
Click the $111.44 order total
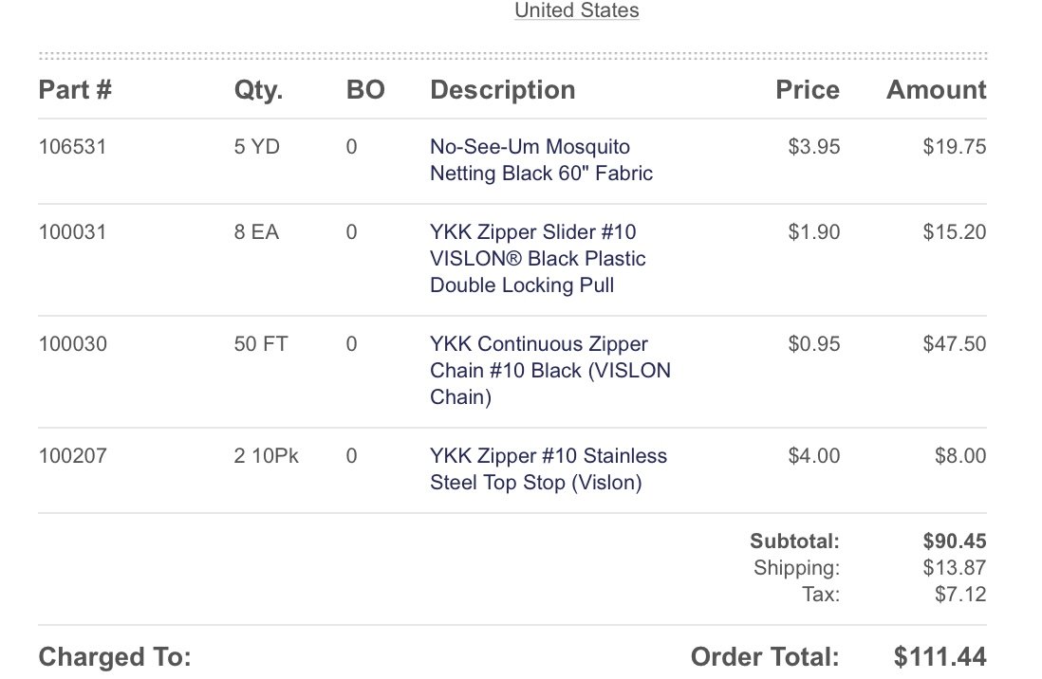pyautogui.click(x=940, y=656)
